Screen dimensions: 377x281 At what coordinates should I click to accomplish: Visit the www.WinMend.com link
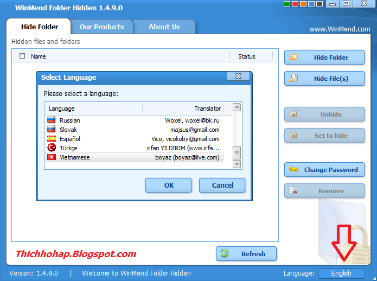point(340,29)
